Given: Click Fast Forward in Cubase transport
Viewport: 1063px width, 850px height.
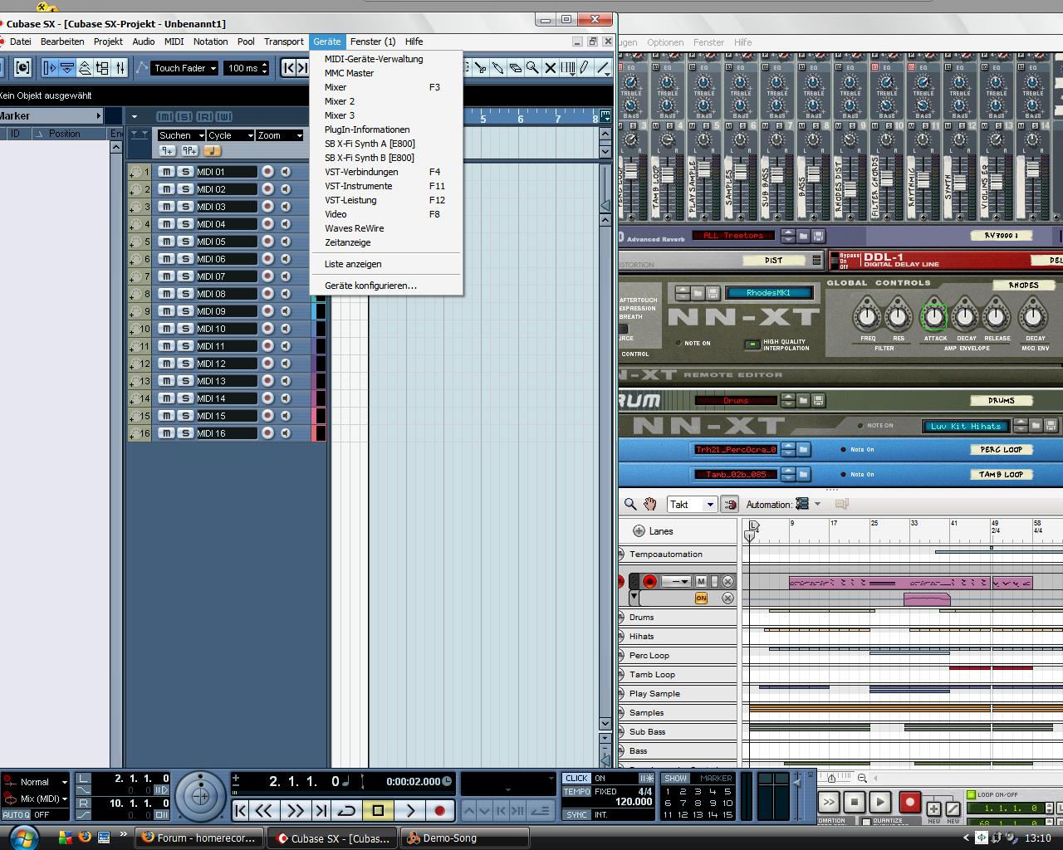Looking at the screenshot, I should [x=295, y=810].
